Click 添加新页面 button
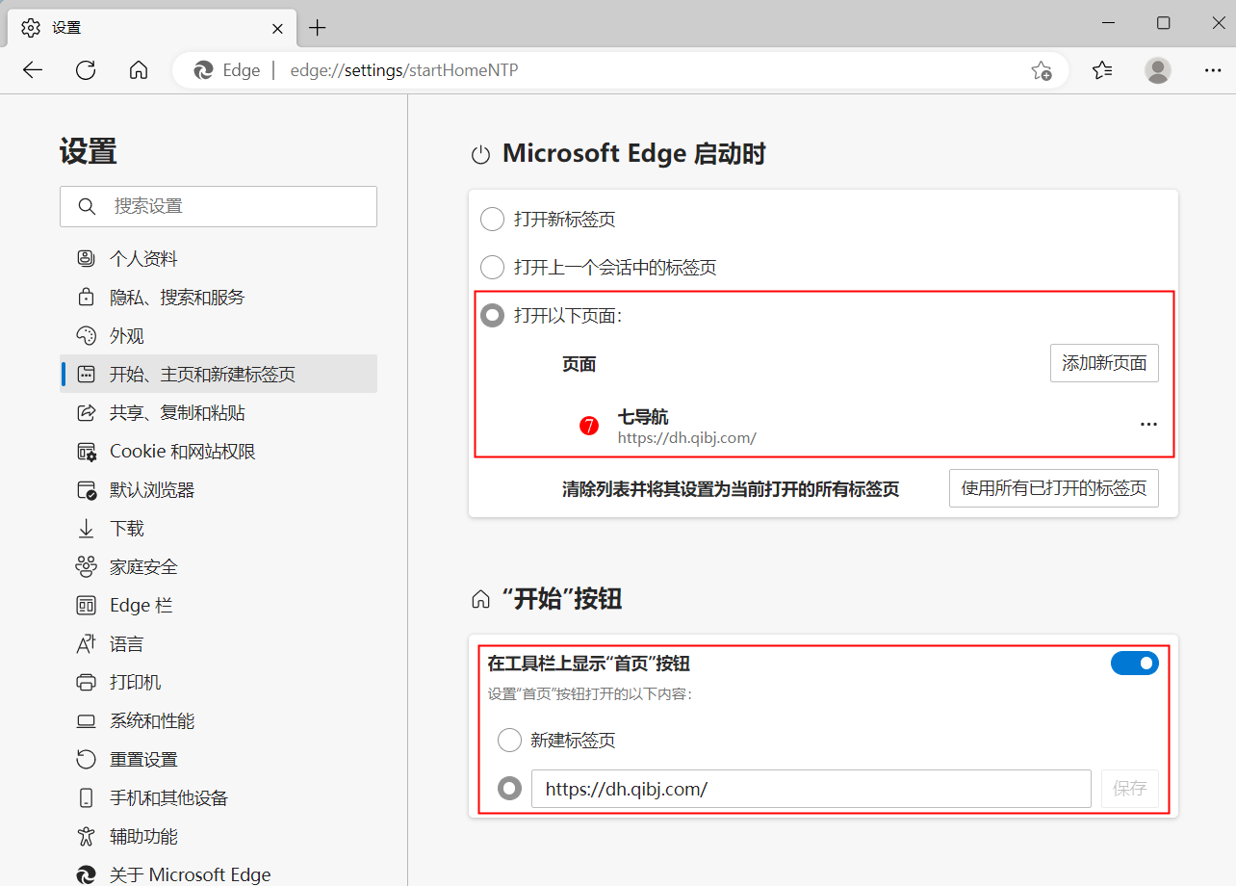1236x886 pixels. (1104, 363)
